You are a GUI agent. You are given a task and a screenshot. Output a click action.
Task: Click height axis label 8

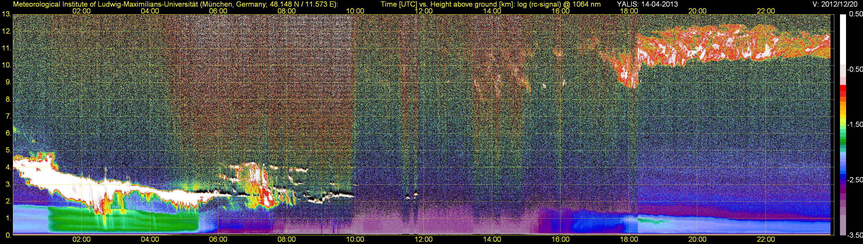(8, 99)
